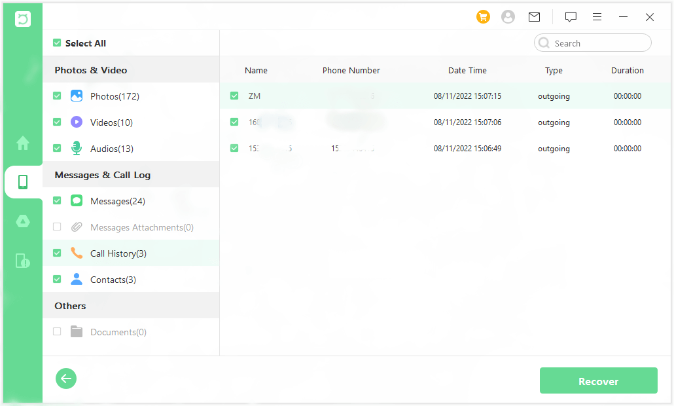Open the hamburger menu in the title bar
The height and width of the screenshot is (406, 674).
click(x=597, y=17)
